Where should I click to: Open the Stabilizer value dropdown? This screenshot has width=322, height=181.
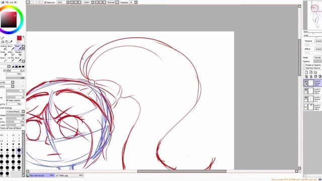136,2
